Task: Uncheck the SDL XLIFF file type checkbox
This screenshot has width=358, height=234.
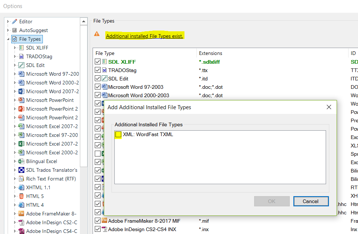Action: pos(98,62)
